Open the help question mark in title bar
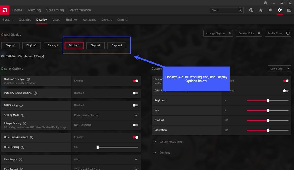 click(x=265, y=3)
